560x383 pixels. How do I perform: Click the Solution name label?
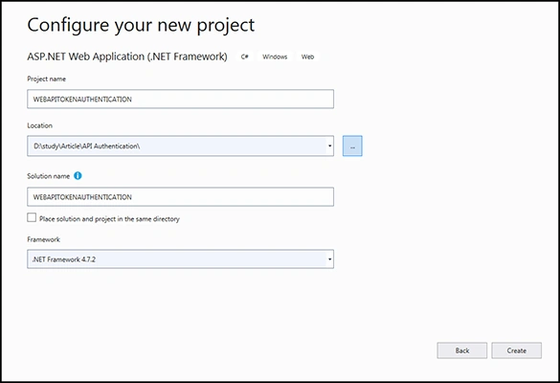click(x=49, y=176)
